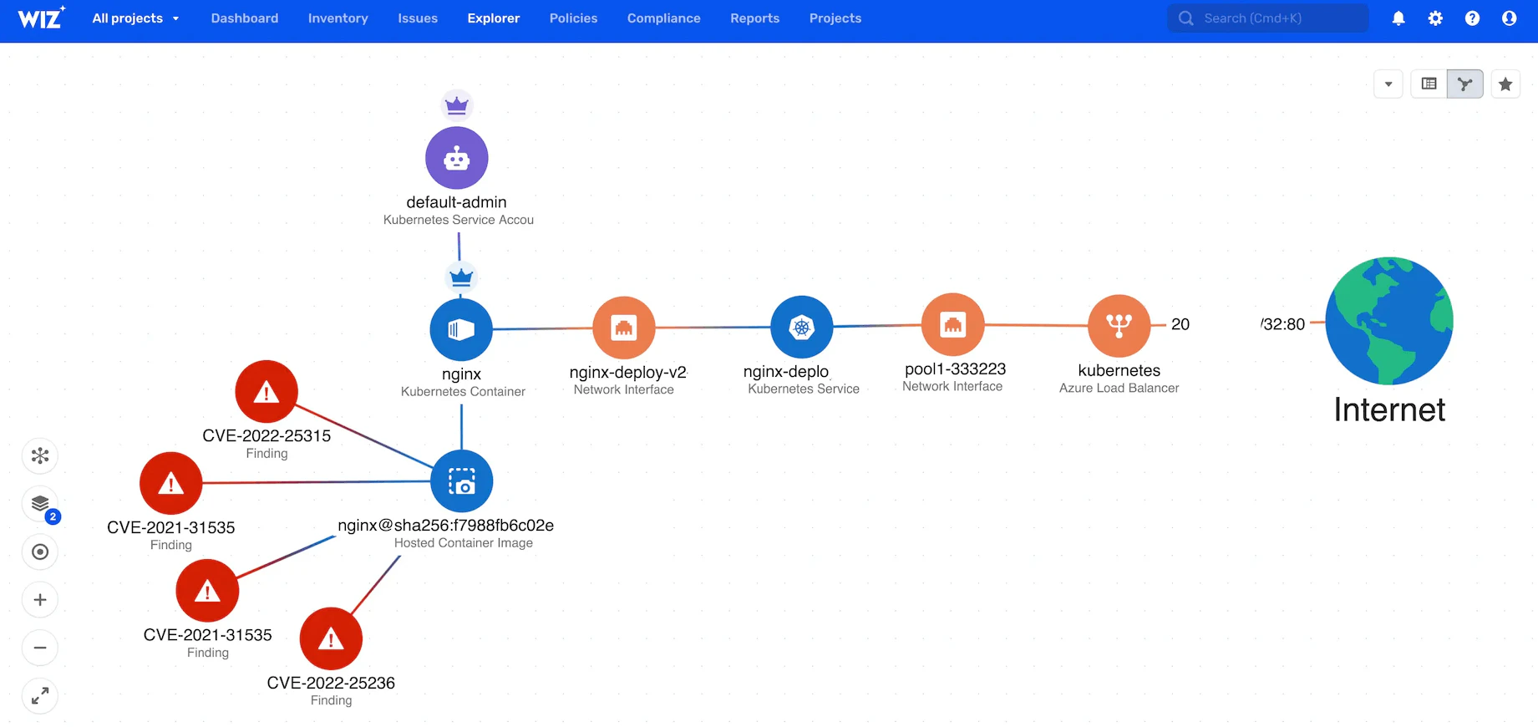The image size is (1538, 727).
Task: Select the Explorer tab
Action: click(x=494, y=18)
